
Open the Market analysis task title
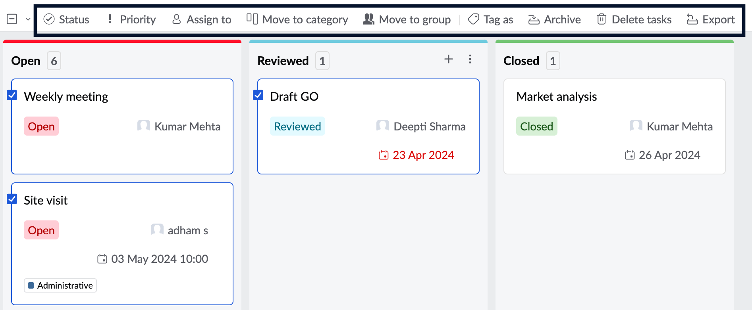click(x=557, y=96)
